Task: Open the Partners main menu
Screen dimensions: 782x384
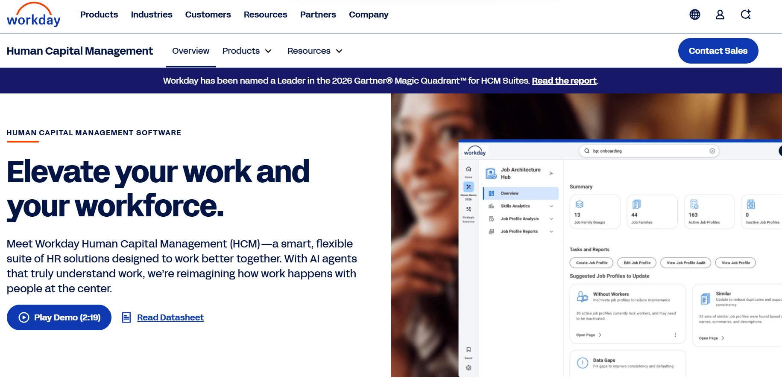Action: [318, 15]
